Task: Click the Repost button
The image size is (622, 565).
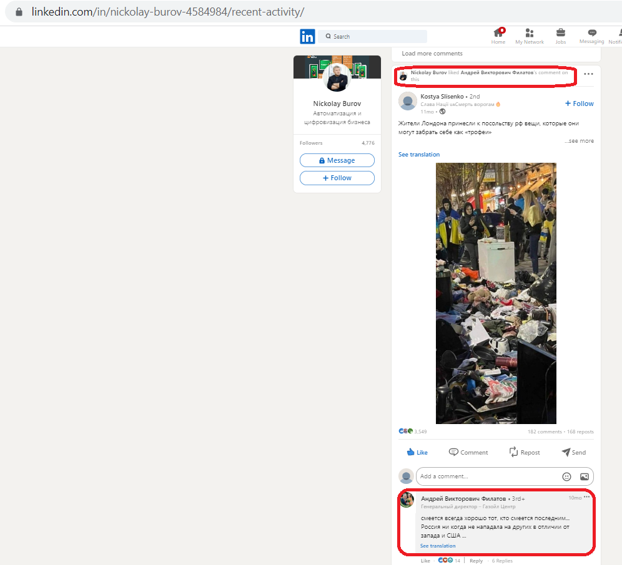Action: coord(525,453)
